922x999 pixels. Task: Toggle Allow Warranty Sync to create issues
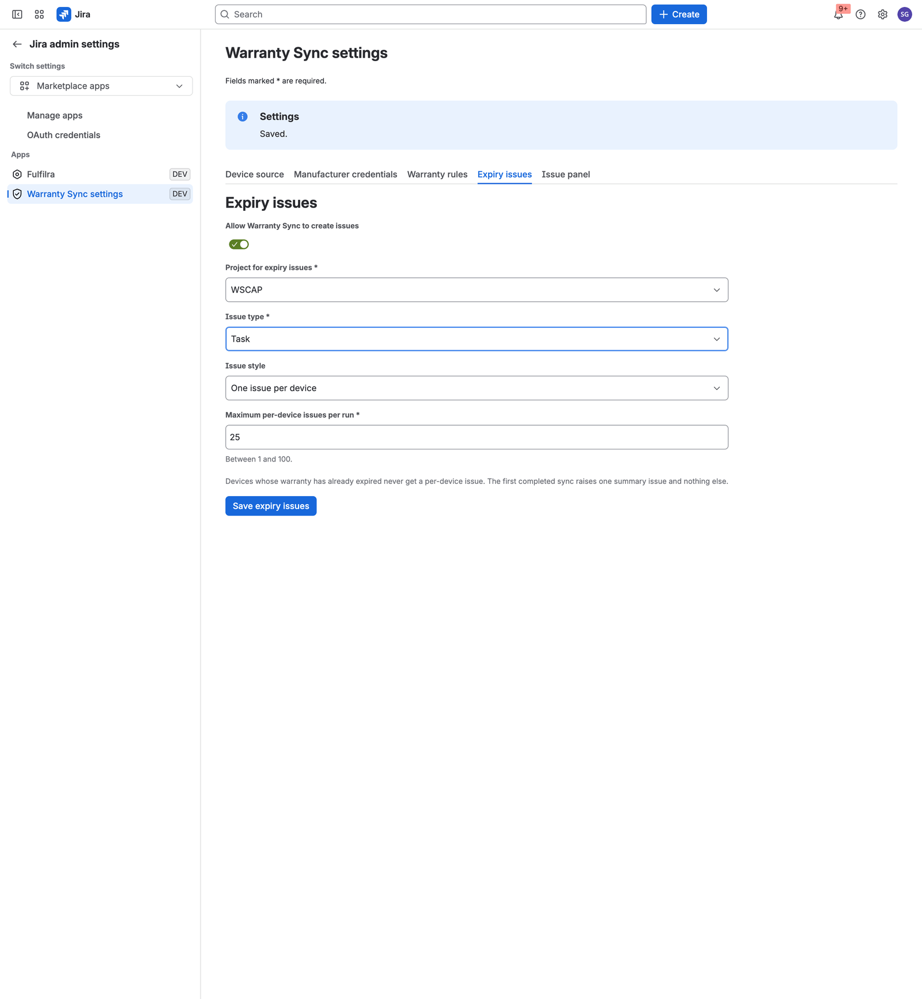click(x=239, y=244)
